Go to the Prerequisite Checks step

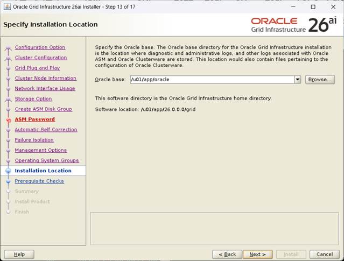39,181
